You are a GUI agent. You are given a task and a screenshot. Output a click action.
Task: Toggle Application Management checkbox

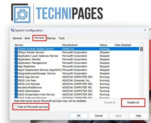pyautogui.click(x=16, y=63)
